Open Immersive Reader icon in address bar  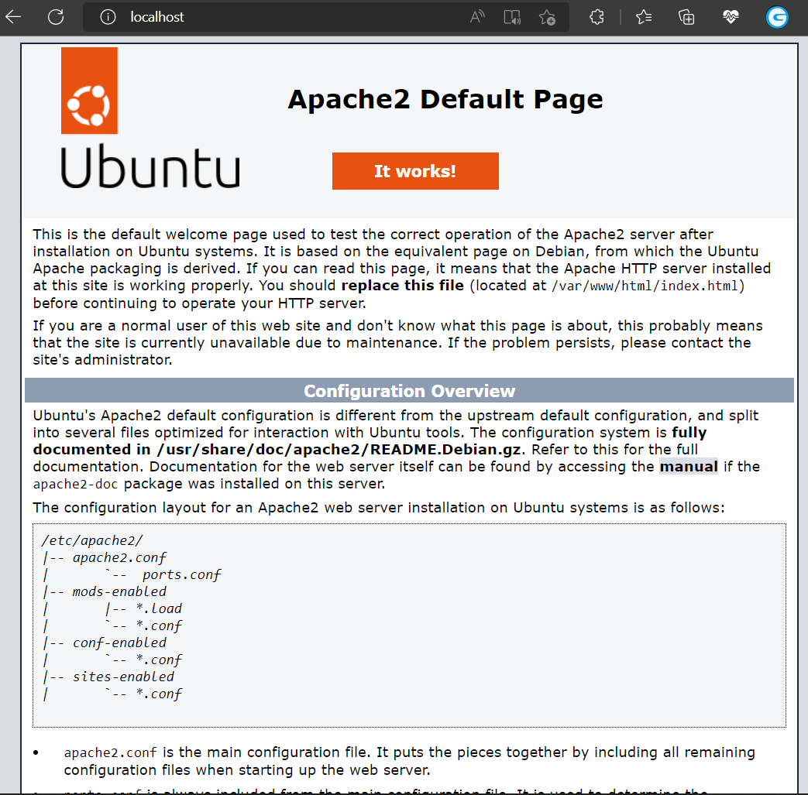pos(512,17)
